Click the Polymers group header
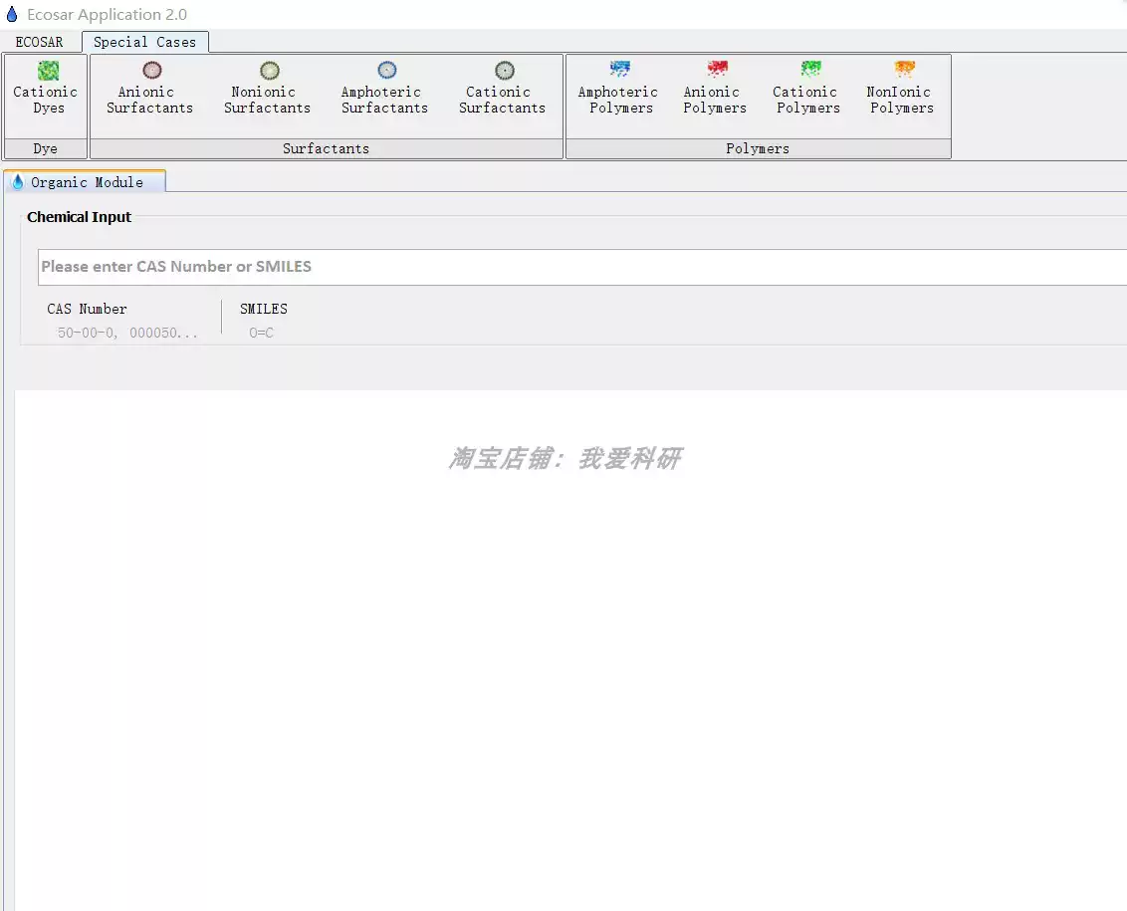 [x=757, y=147]
